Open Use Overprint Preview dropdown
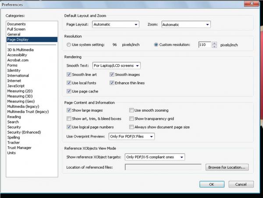The width and height of the screenshot is (263, 198). tap(131, 137)
